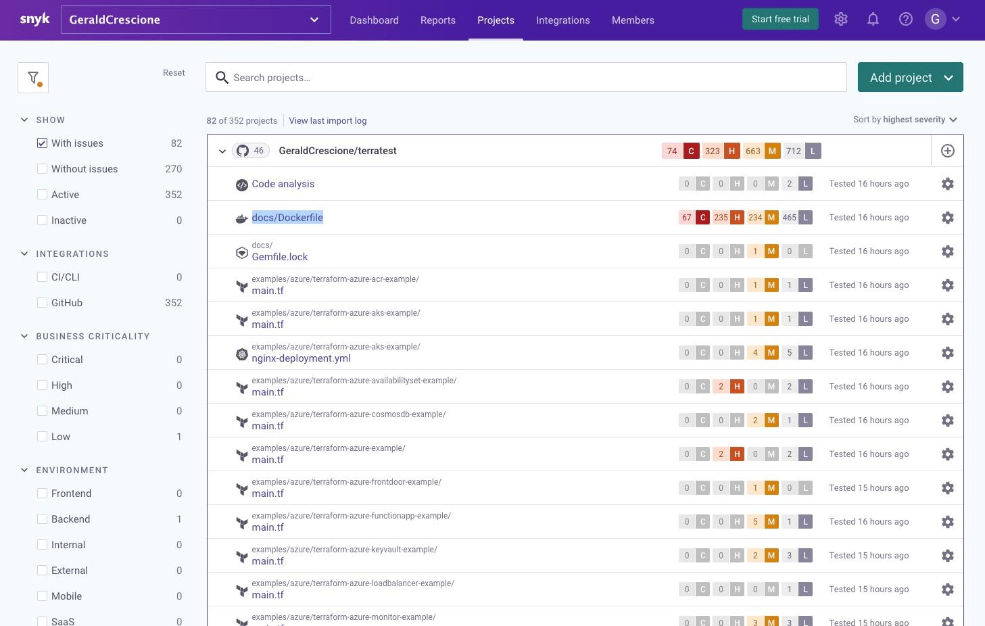
Task: Click the 323 high severity badge for terratest
Action: point(721,151)
